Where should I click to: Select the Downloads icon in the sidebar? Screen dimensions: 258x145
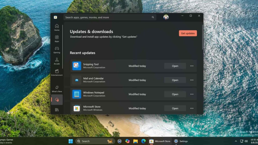click(x=57, y=100)
